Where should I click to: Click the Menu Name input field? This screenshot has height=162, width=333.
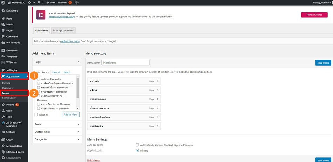125,63
